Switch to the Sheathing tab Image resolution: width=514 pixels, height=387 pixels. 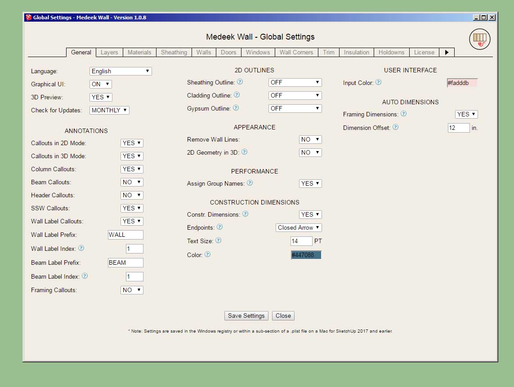(174, 53)
